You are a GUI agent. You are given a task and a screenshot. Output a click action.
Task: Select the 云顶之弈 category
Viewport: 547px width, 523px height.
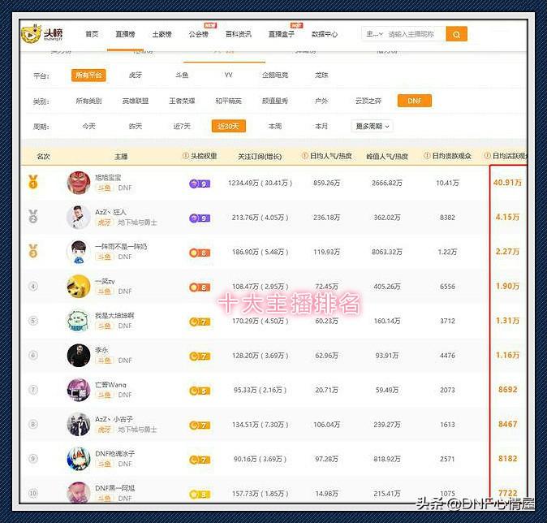tap(368, 101)
